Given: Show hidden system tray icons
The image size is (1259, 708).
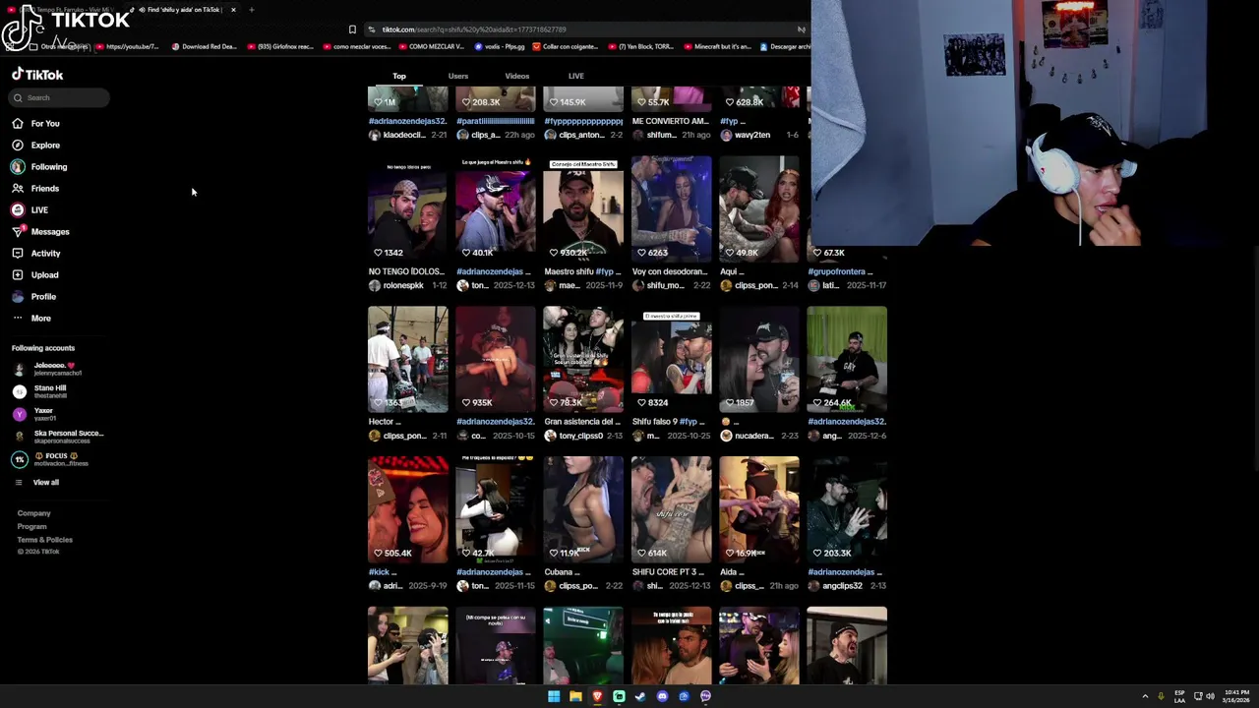Looking at the screenshot, I should [1145, 696].
